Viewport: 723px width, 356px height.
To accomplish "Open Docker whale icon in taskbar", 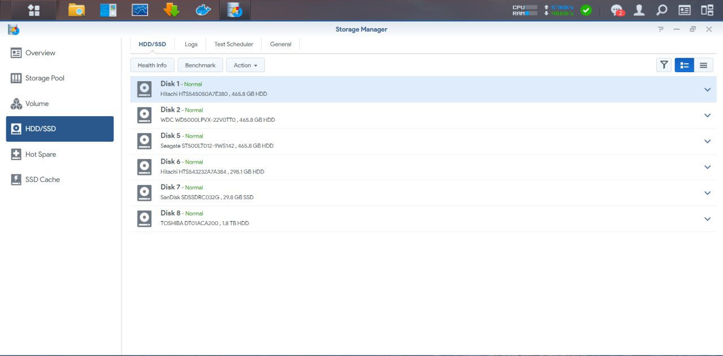I will point(203,10).
